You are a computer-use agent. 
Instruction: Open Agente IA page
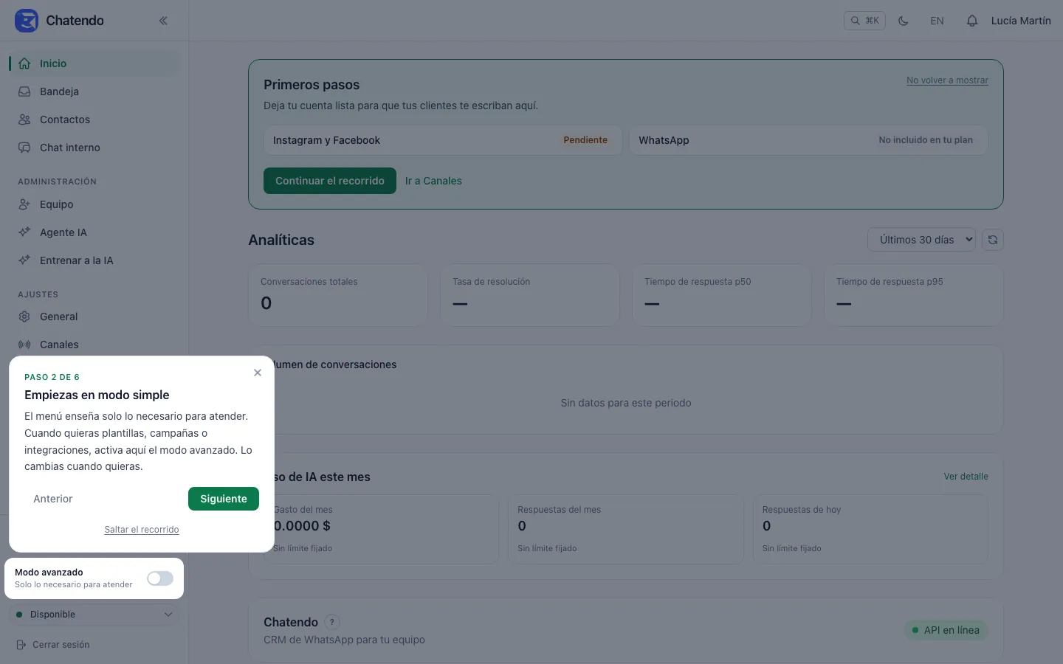94,232
